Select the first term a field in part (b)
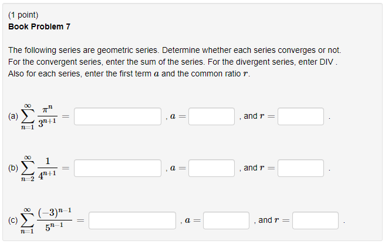Screen dimensions: 385x244 coord(211,168)
